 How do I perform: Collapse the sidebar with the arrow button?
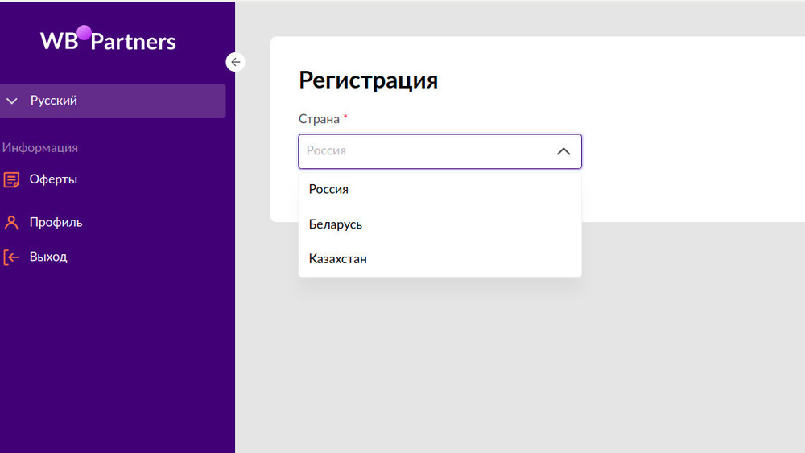point(235,62)
